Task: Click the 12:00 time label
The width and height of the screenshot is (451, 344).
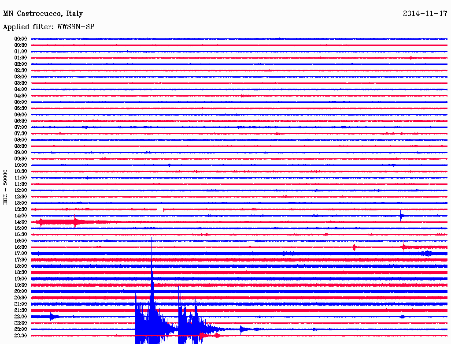Action: click(21, 190)
